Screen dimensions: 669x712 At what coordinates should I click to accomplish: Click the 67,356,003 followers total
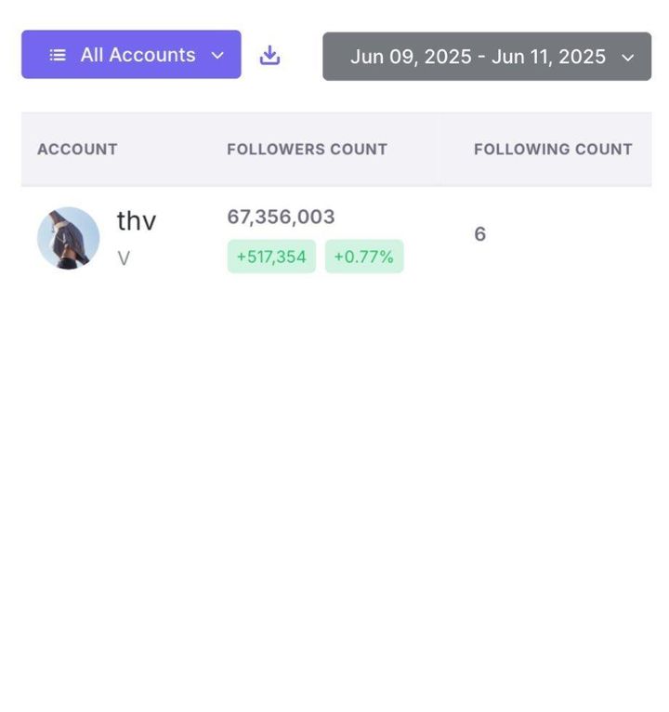281,217
